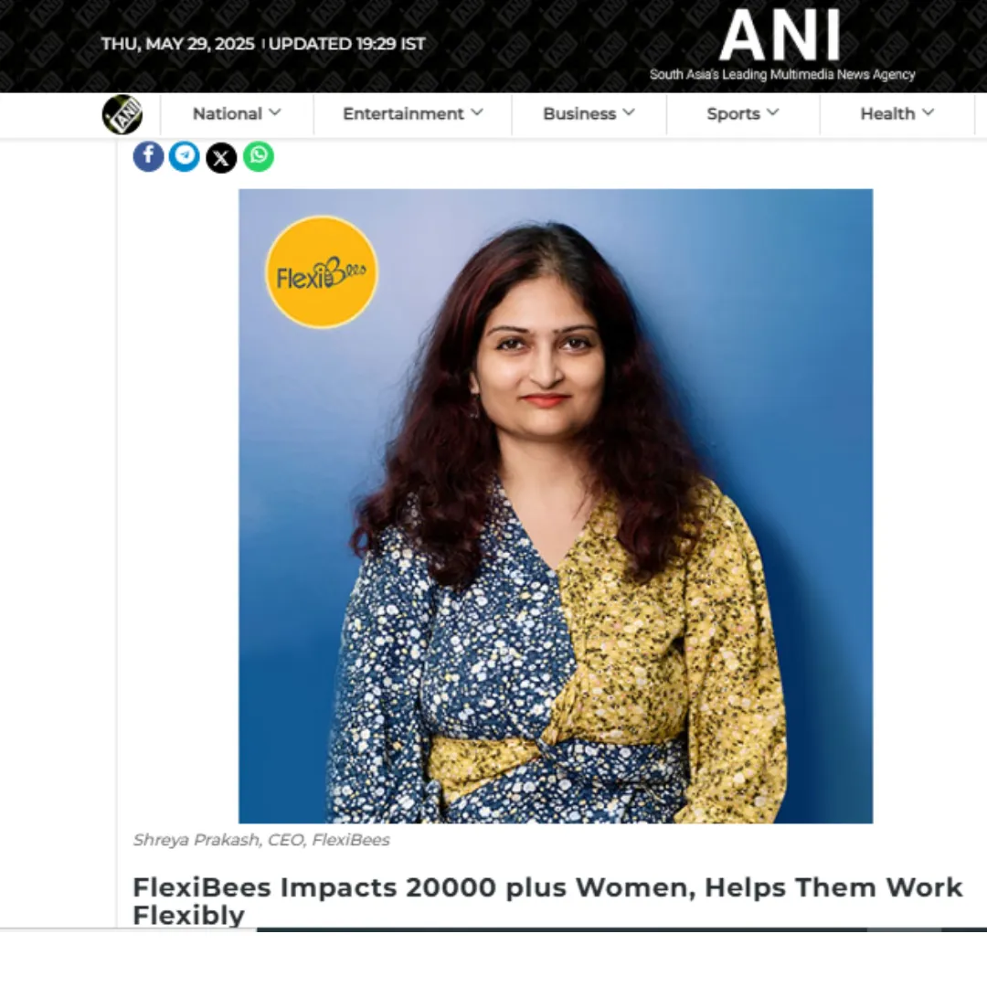Share via the Telegram icon
The width and height of the screenshot is (987, 987).
click(x=185, y=156)
